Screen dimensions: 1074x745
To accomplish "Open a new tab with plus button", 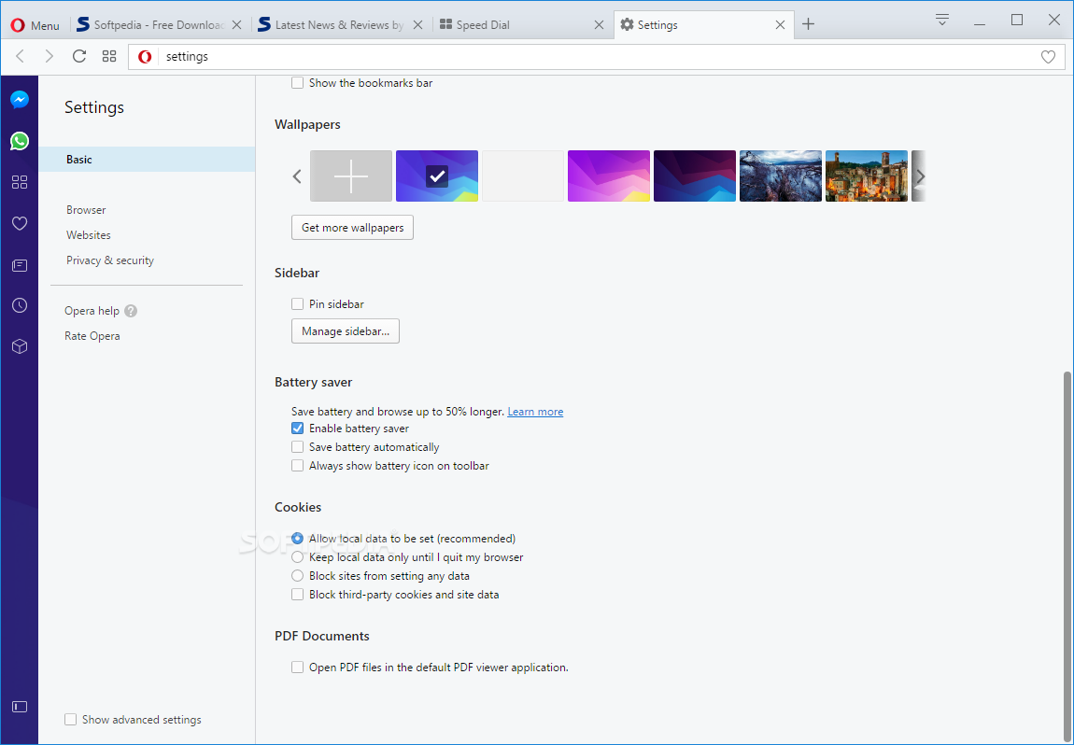I will click(x=808, y=24).
